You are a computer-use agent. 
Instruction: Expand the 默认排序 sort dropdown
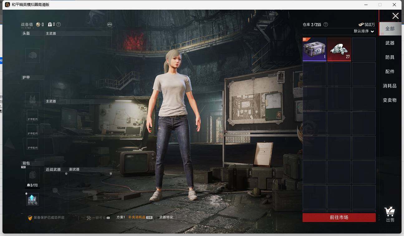(364, 31)
